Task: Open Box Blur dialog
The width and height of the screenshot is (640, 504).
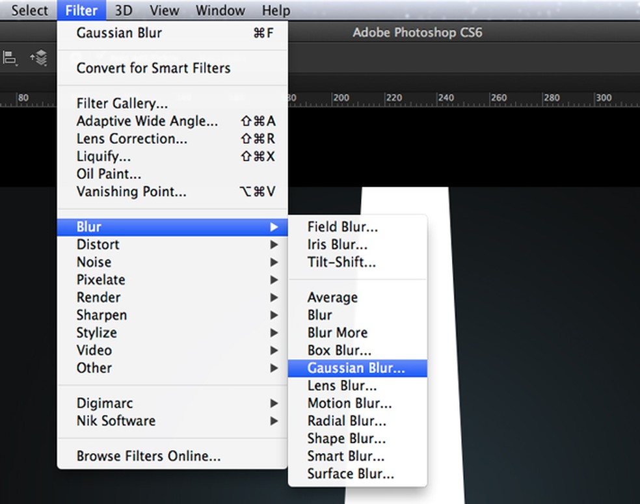Action: click(x=358, y=350)
